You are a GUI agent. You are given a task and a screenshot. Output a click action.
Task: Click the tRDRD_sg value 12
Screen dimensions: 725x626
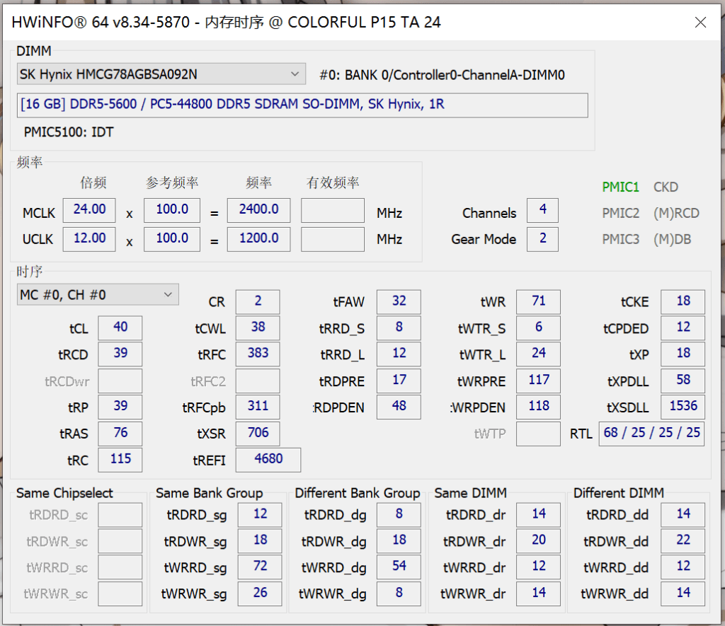pos(260,515)
